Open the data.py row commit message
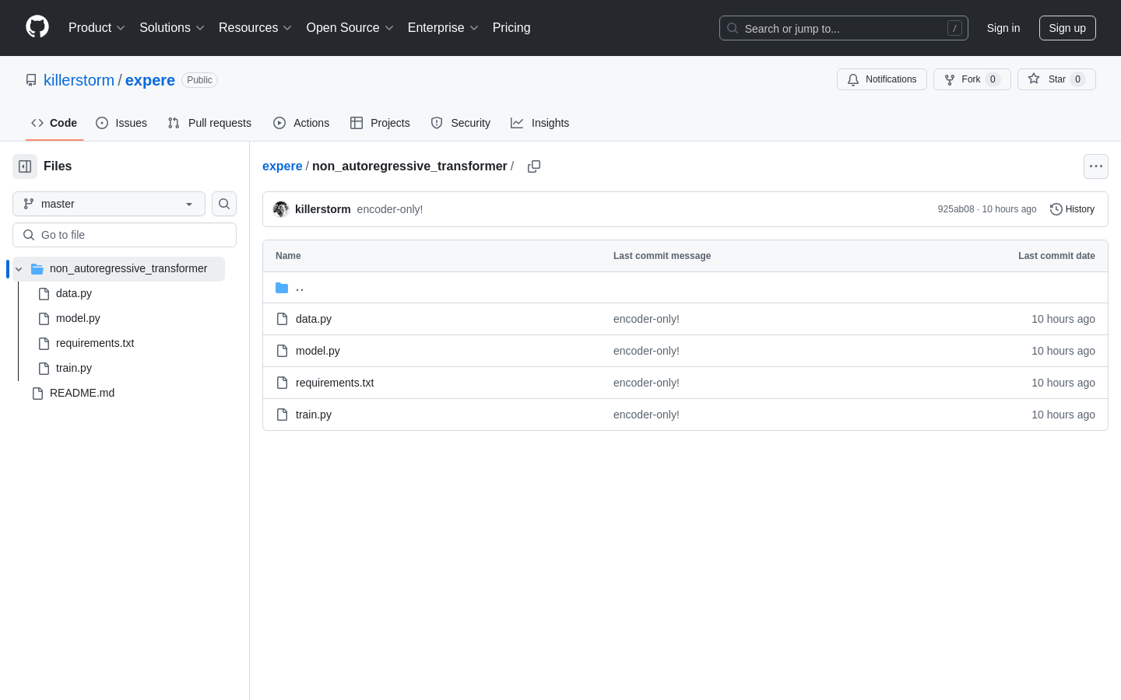Viewport: 1121px width, 700px height. (x=646, y=319)
